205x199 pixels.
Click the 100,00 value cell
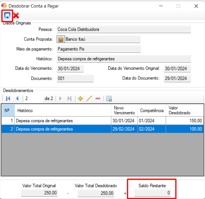tap(185, 129)
